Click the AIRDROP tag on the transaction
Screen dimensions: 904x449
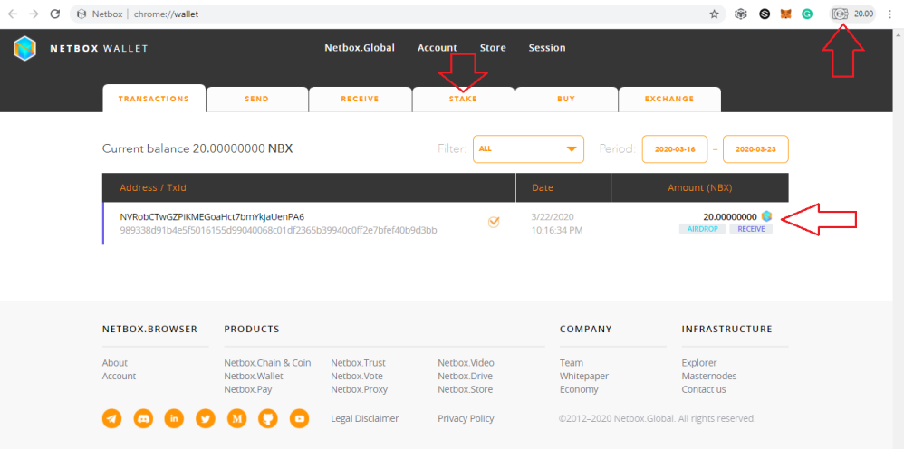(702, 229)
